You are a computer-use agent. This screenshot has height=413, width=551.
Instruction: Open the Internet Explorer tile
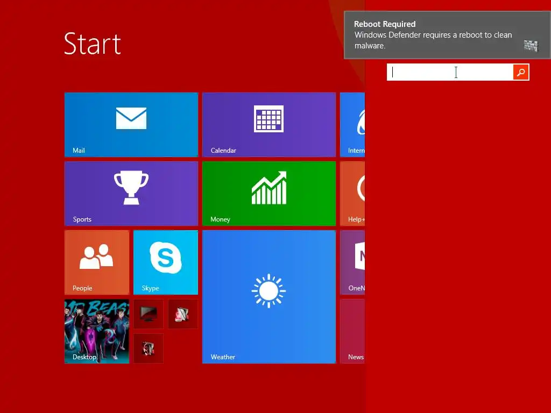(352, 124)
